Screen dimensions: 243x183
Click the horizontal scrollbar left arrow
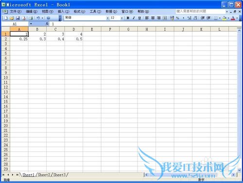pyautogui.click(x=146, y=175)
